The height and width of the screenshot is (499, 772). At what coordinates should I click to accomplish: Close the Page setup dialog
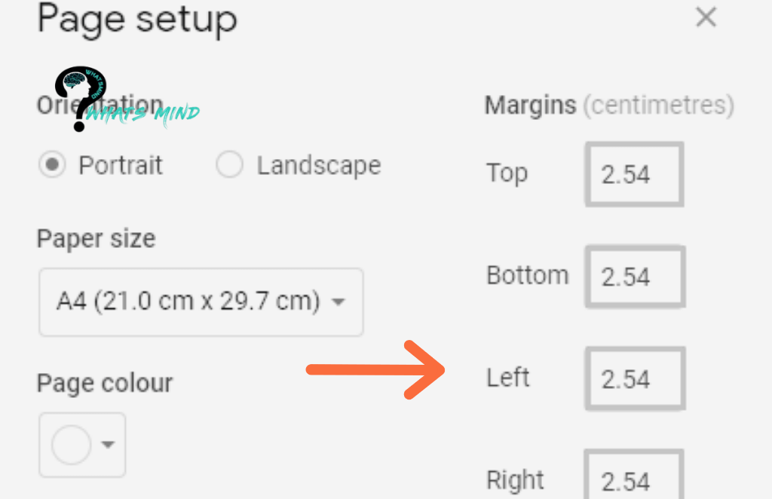pyautogui.click(x=706, y=18)
